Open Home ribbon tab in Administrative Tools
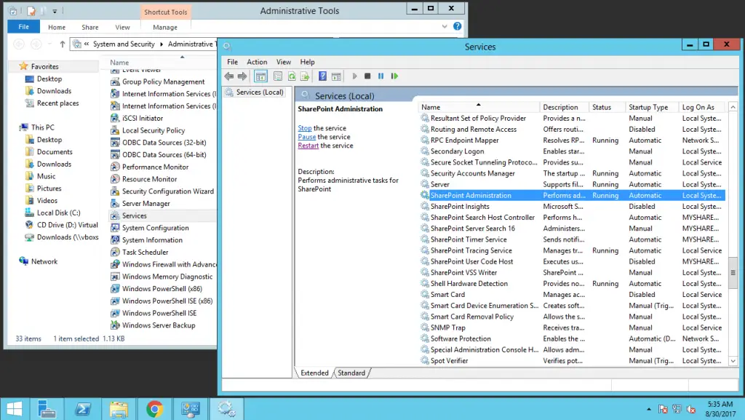The width and height of the screenshot is (745, 420). point(57,27)
